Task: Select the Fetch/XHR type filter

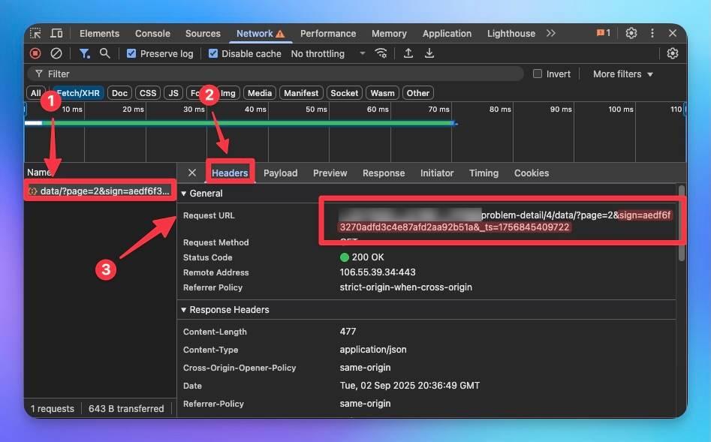Action: (78, 93)
